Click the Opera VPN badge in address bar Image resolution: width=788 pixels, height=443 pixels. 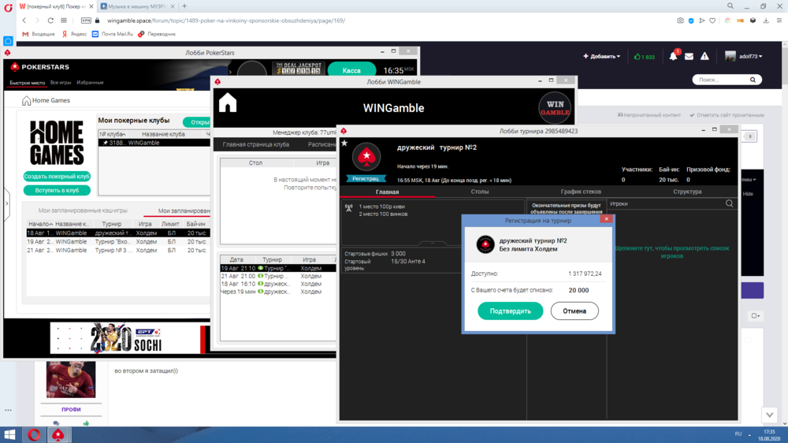point(86,20)
